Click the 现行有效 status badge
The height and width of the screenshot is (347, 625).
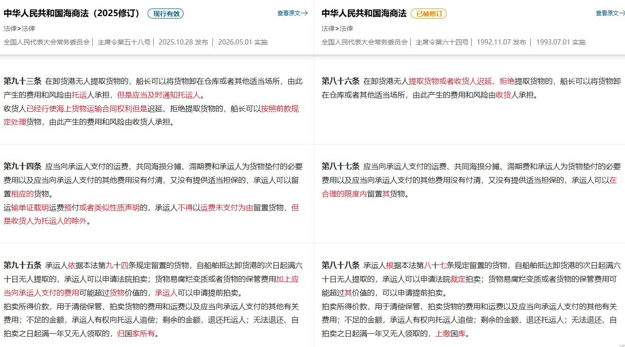point(166,14)
